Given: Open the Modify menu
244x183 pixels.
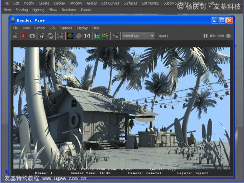Looking at the screenshot, I should [29, 3].
